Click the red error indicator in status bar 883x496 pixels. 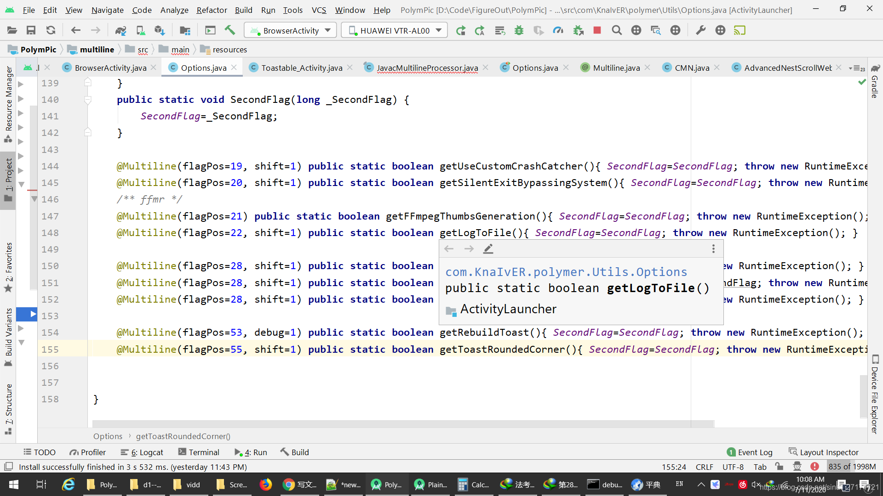tap(814, 467)
